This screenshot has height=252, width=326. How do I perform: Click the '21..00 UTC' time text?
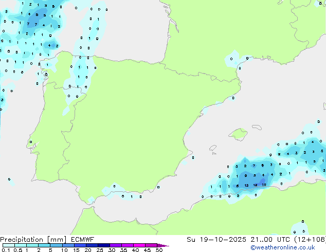(x=270, y=240)
